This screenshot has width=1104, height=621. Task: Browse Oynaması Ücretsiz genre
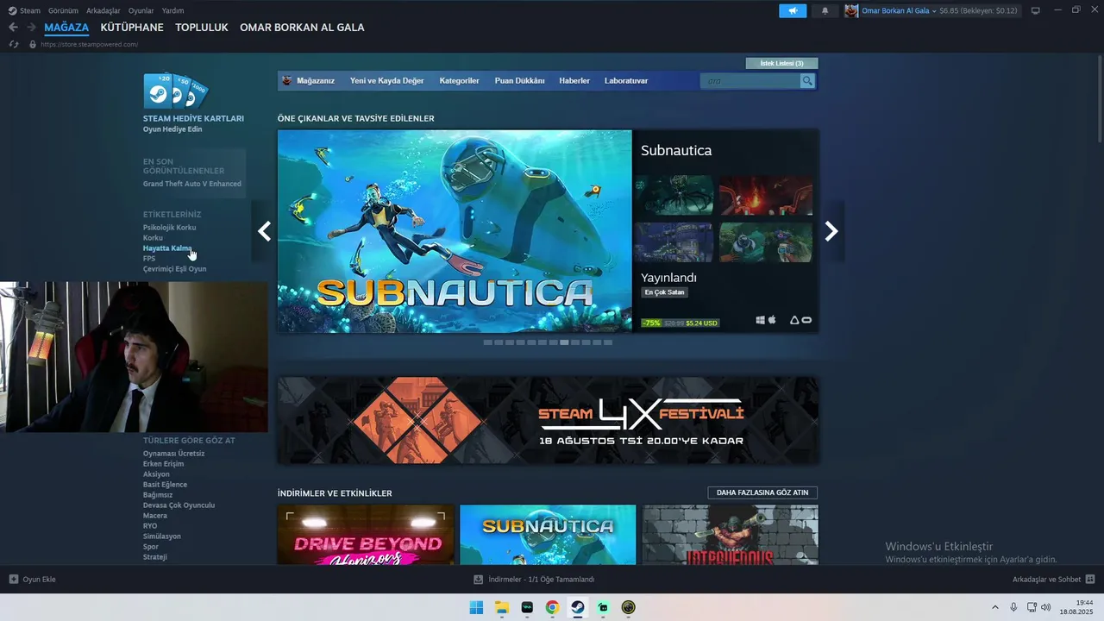(x=174, y=454)
